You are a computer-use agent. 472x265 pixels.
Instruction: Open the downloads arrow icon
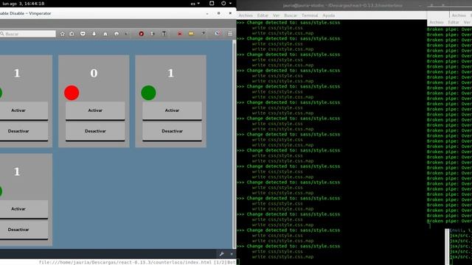point(94,34)
